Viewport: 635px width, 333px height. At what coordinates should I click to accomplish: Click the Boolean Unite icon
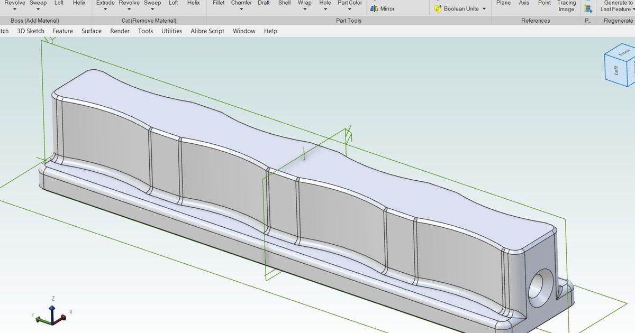pyautogui.click(x=438, y=9)
